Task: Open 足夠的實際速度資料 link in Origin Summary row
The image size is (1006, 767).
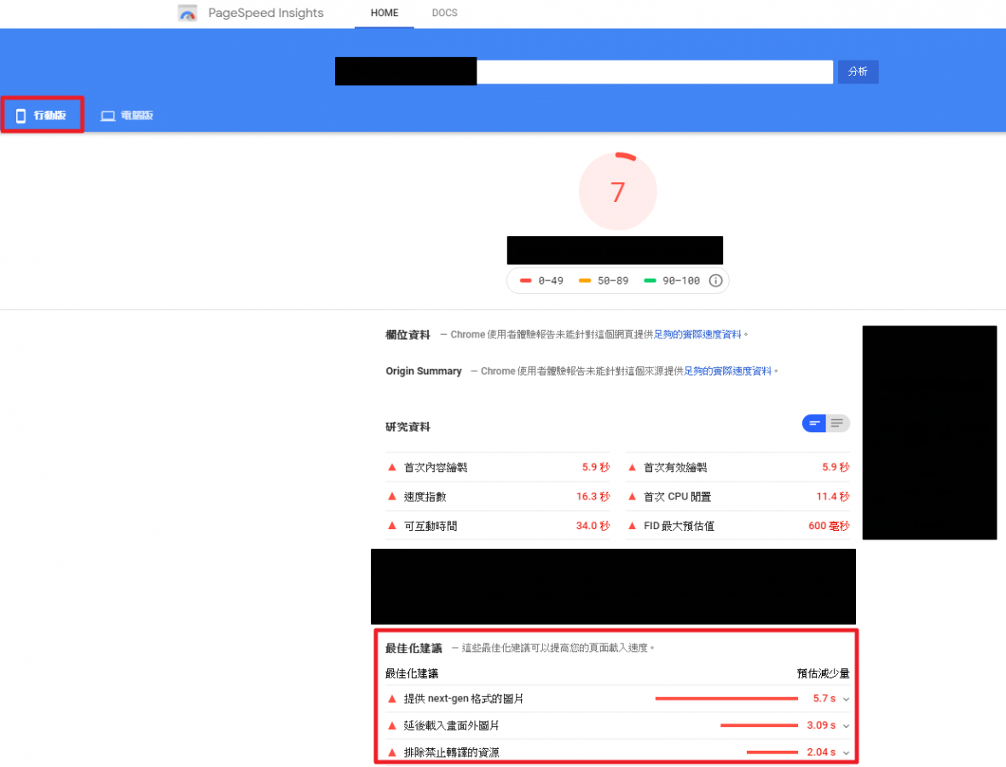Action: 727,372
